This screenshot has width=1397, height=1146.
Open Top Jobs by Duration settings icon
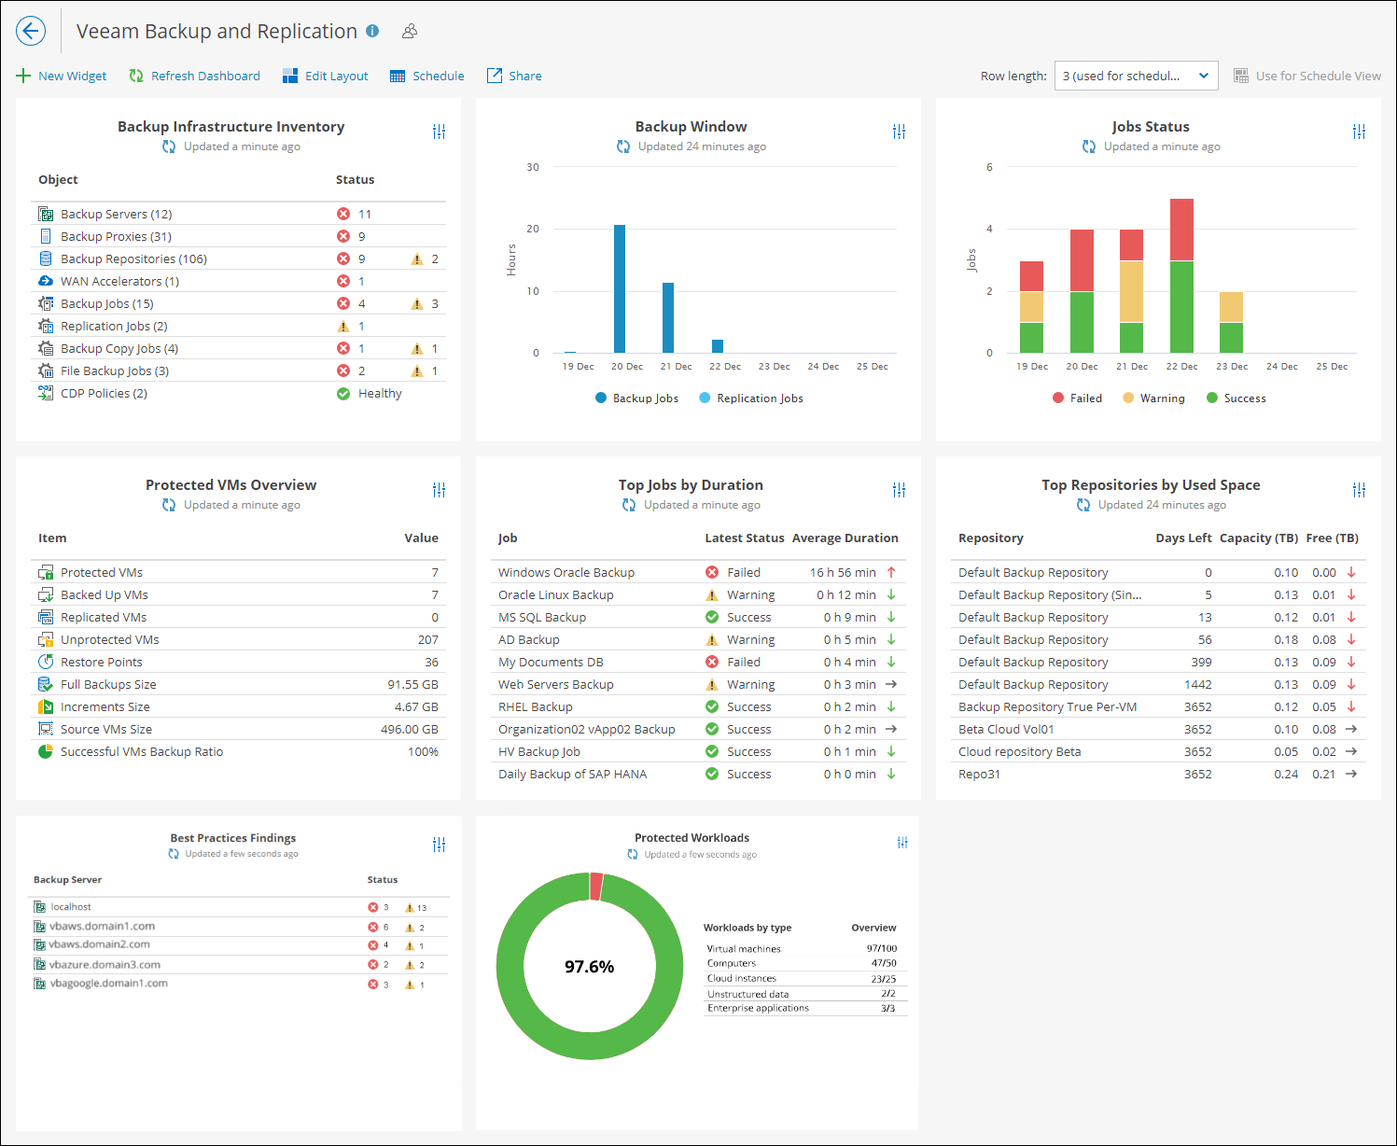(x=899, y=490)
